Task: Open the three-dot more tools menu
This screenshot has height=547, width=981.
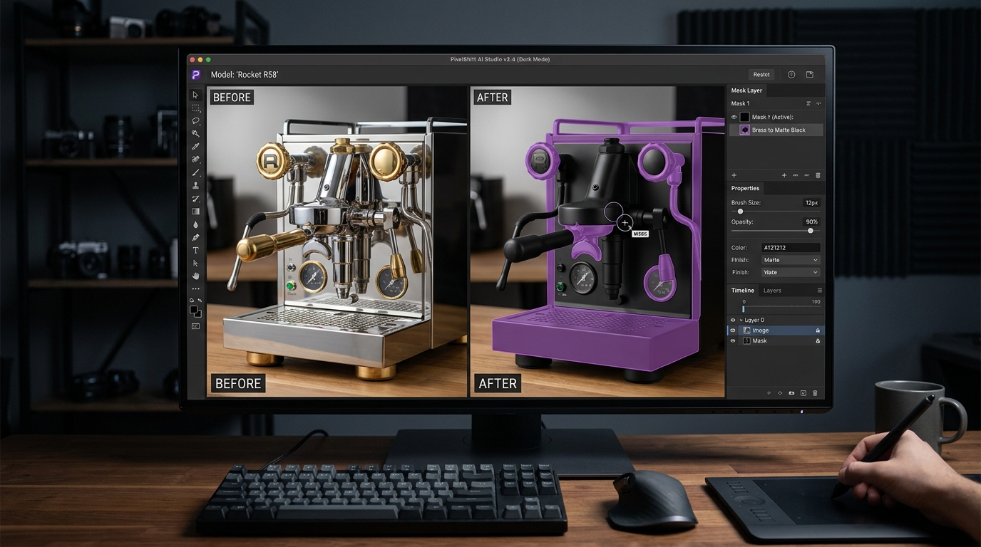Action: point(195,288)
